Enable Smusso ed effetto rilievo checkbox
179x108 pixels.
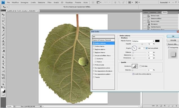point(94,55)
